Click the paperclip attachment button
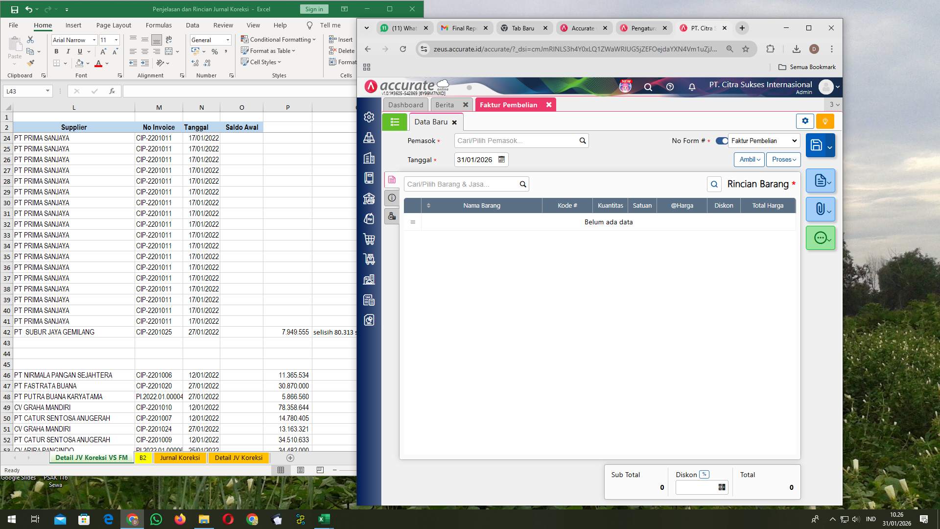 point(820,209)
